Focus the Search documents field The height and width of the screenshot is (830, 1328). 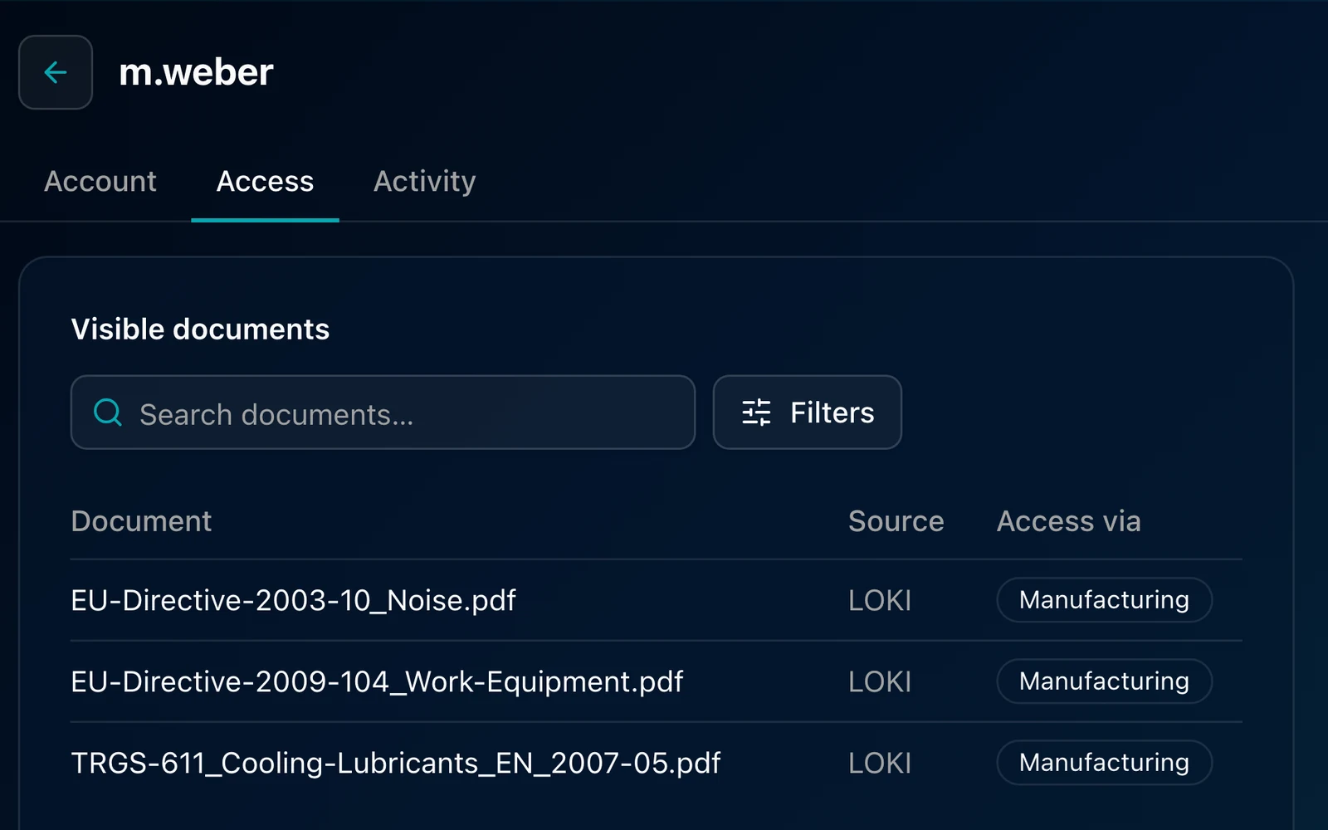pos(383,413)
